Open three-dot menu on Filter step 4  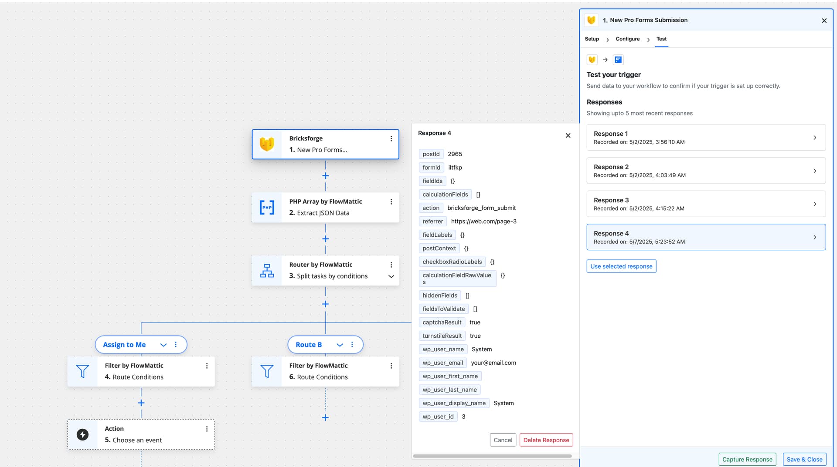(207, 366)
